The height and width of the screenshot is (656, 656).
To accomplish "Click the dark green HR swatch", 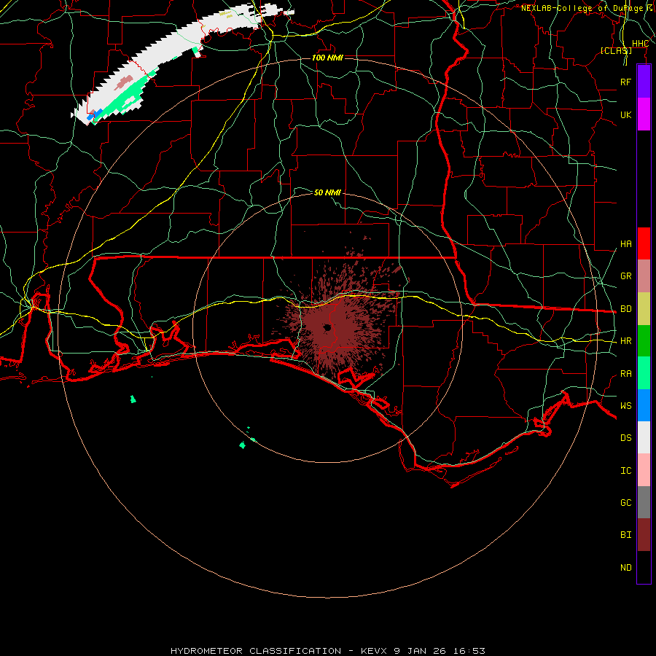I will (x=644, y=341).
